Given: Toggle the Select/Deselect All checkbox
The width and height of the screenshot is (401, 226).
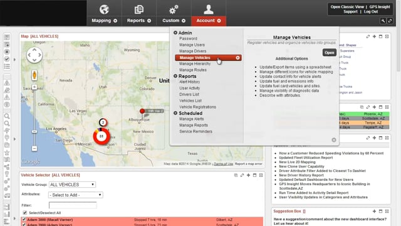Looking at the screenshot, I should click(x=25, y=213).
